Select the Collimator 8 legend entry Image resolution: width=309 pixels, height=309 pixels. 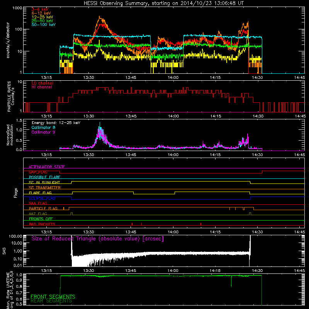pyautogui.click(x=43, y=127)
